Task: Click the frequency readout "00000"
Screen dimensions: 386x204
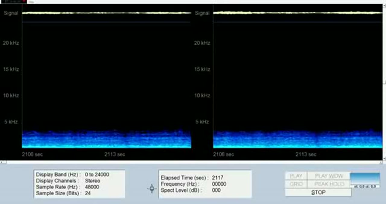Action: coord(219,184)
